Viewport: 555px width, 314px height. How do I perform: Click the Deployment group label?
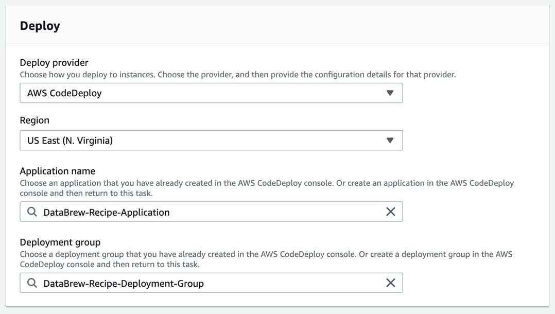coord(60,242)
